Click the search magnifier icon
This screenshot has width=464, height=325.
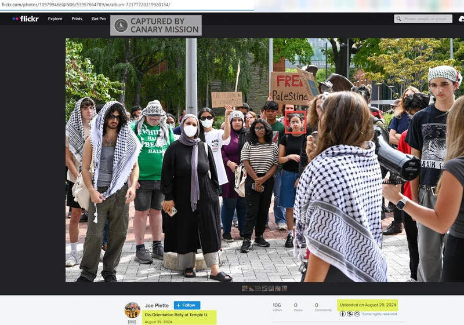point(399,19)
